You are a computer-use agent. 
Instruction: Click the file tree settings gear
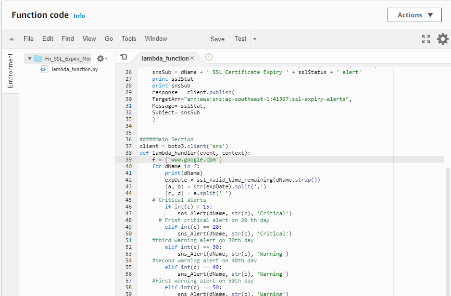[101, 58]
